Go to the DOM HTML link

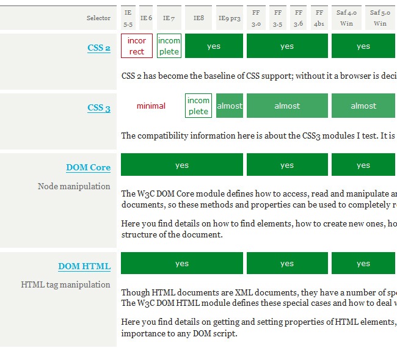point(84,266)
